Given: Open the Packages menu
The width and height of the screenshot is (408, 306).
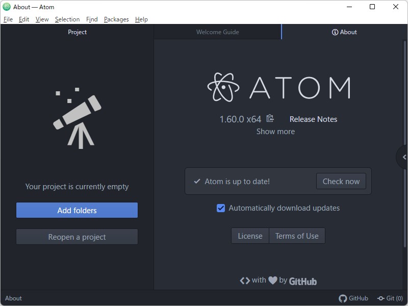Looking at the screenshot, I should tap(116, 19).
